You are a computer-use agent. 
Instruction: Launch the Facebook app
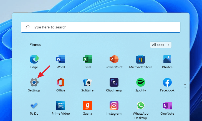pos(167,82)
